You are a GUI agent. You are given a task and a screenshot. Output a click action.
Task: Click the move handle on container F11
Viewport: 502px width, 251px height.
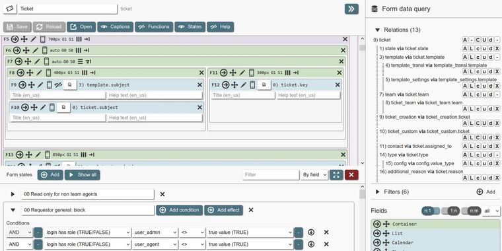(x=233, y=73)
